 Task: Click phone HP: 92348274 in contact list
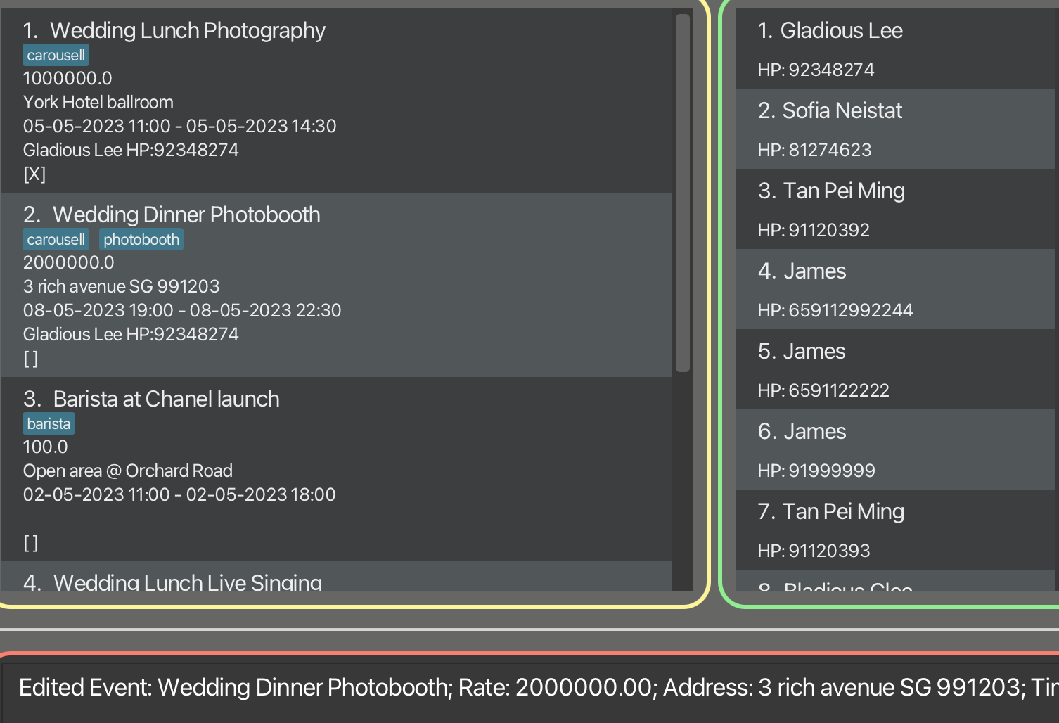pyautogui.click(x=816, y=70)
